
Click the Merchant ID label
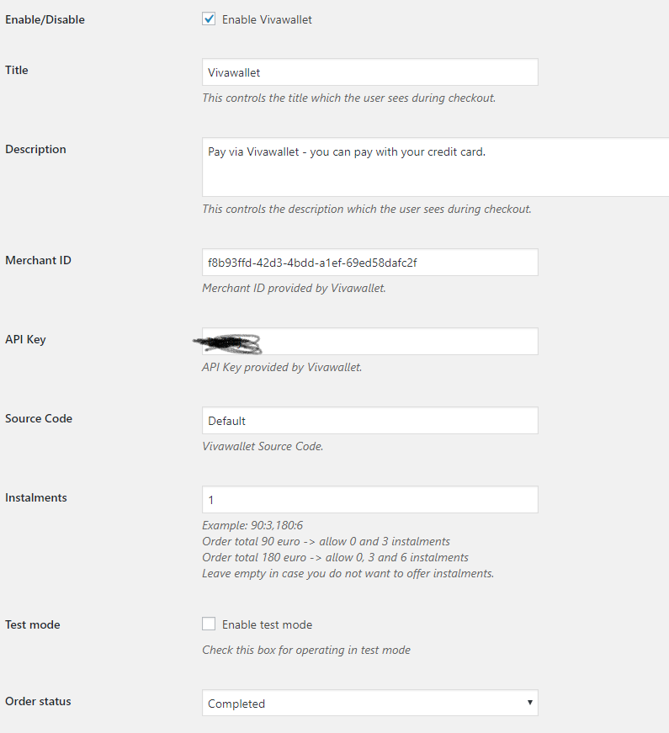click(38, 260)
